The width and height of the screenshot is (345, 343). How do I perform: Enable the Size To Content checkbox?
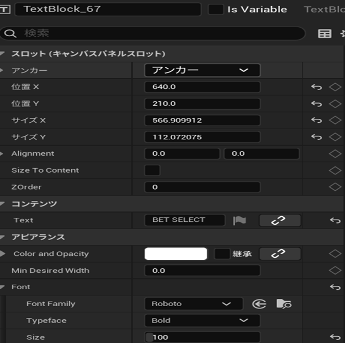[x=152, y=170]
